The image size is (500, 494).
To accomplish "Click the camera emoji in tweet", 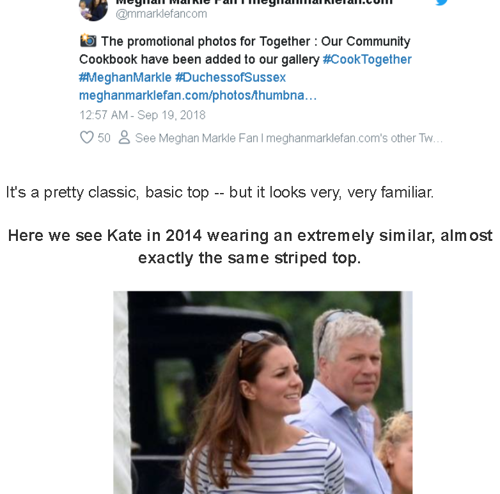I will [88, 40].
